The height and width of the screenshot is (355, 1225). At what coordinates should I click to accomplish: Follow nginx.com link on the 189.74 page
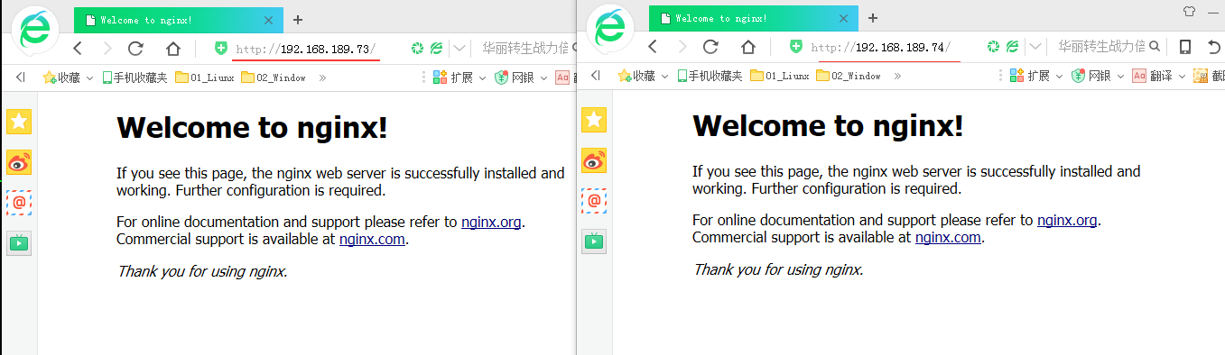coord(948,238)
